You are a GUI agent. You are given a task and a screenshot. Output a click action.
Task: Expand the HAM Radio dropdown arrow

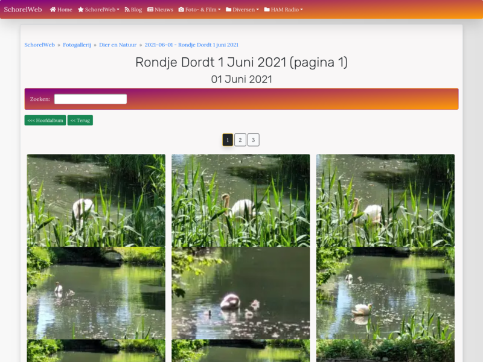(301, 10)
